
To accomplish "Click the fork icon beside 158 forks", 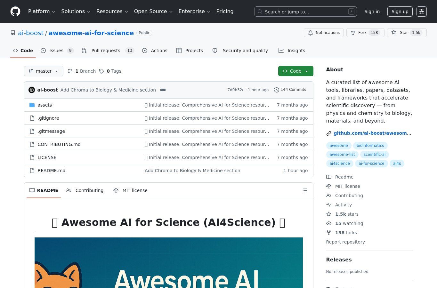I will 329,233.
